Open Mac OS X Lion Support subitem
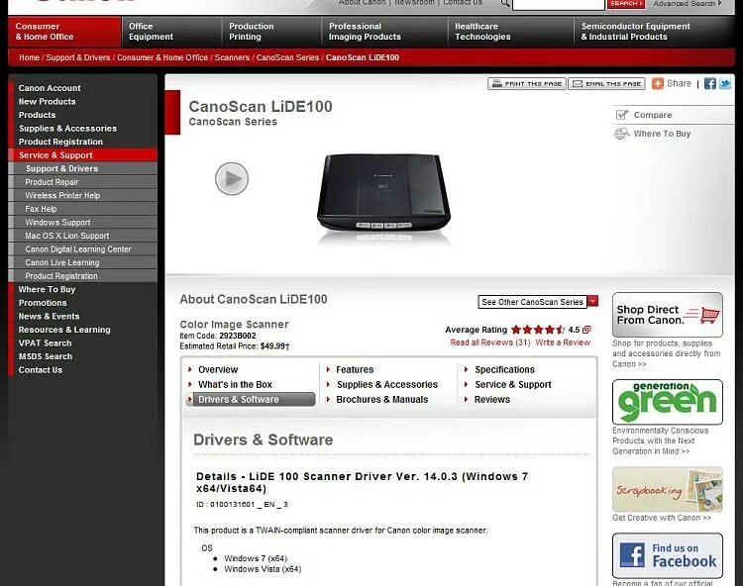 [83, 236]
